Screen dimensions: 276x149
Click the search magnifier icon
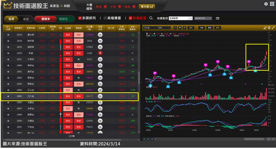point(151,18)
